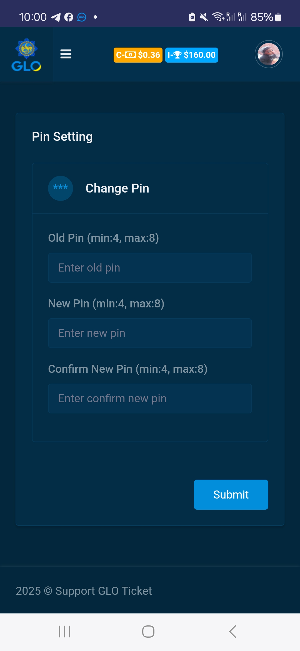Tap the Telegram notification icon
This screenshot has height=651, width=300.
coord(56,17)
